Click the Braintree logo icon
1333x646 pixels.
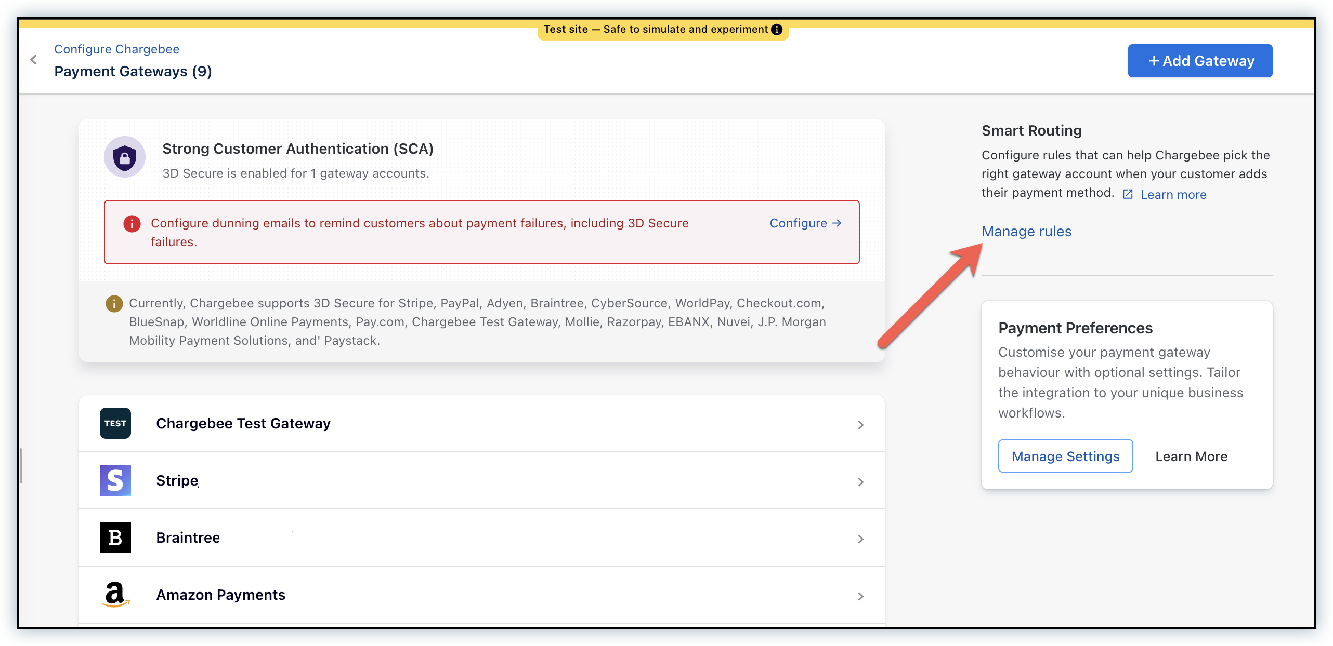[x=115, y=537]
